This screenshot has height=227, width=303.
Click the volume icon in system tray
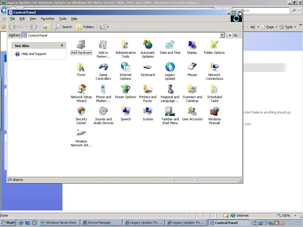pos(266,223)
